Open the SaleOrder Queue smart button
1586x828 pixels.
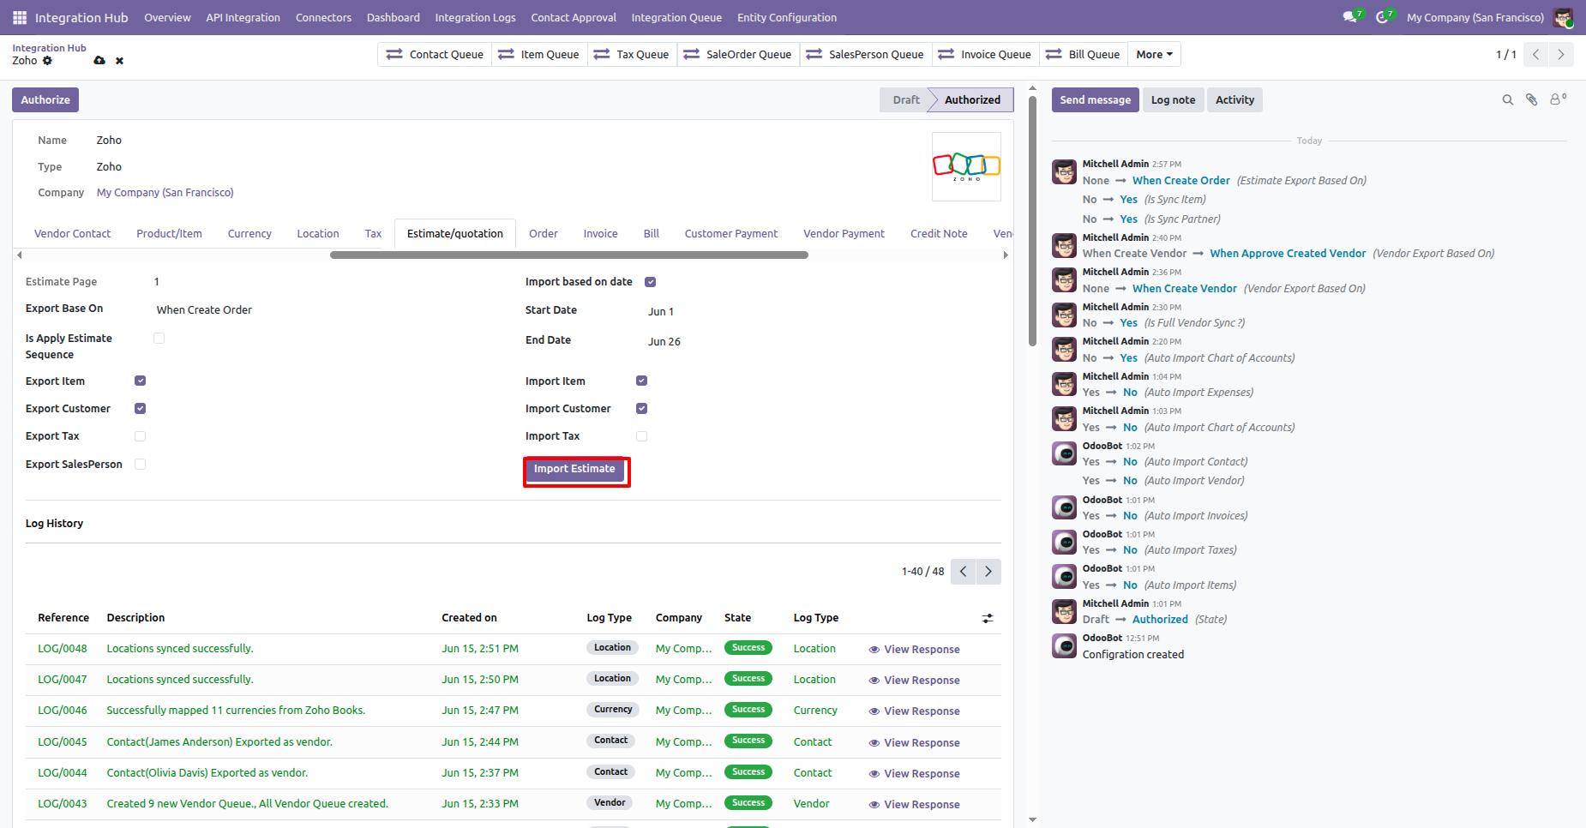(x=737, y=55)
